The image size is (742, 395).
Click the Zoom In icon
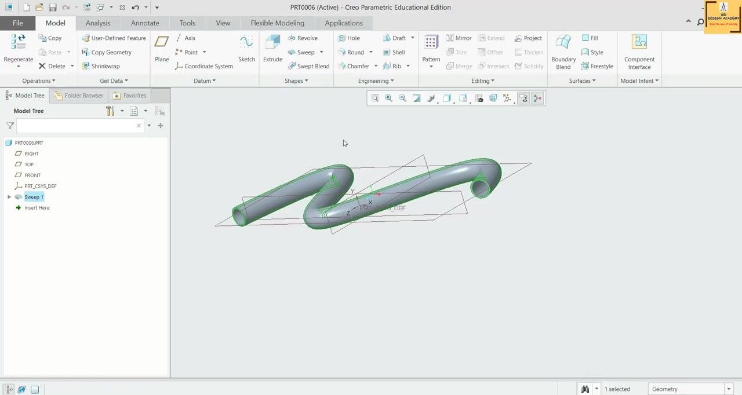[x=388, y=98]
